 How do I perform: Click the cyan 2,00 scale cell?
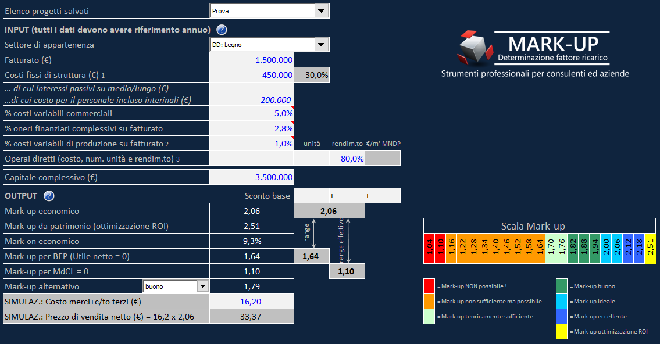point(606,249)
